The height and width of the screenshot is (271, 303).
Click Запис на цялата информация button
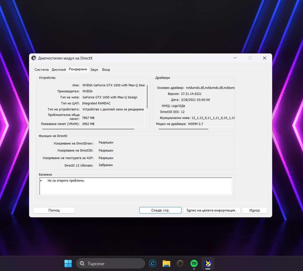tap(212, 210)
